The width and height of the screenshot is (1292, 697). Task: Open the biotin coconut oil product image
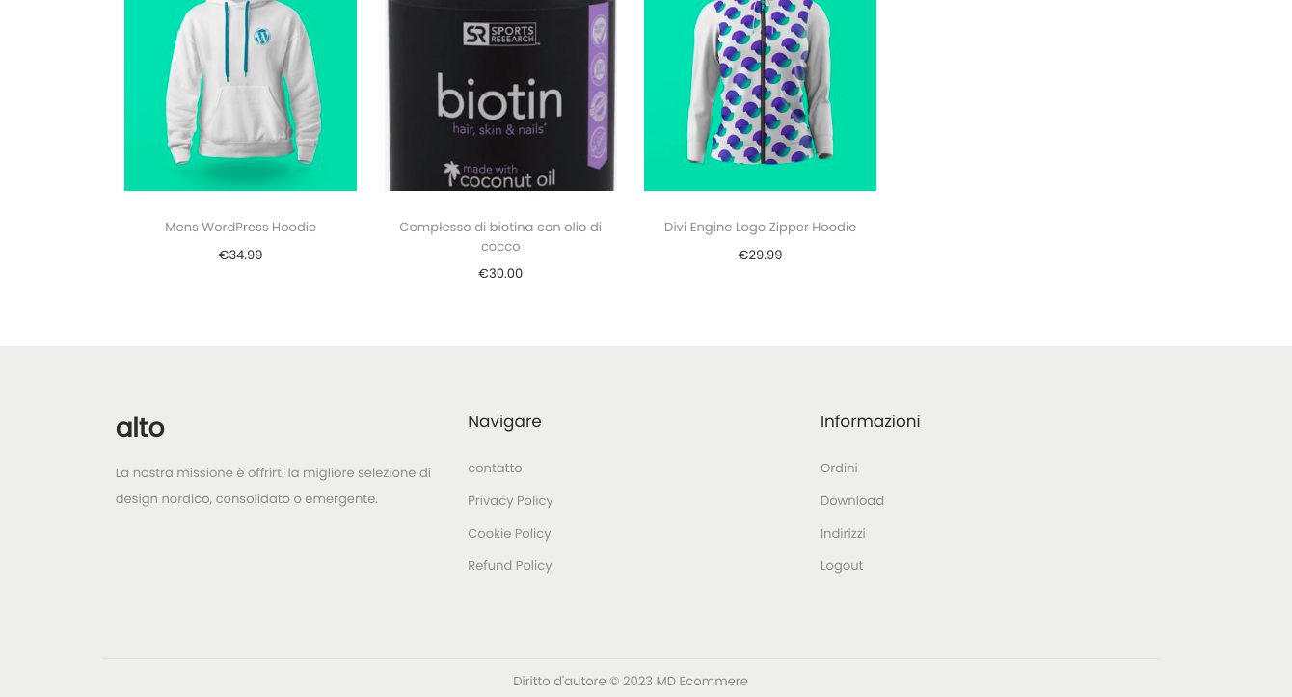coord(500,95)
